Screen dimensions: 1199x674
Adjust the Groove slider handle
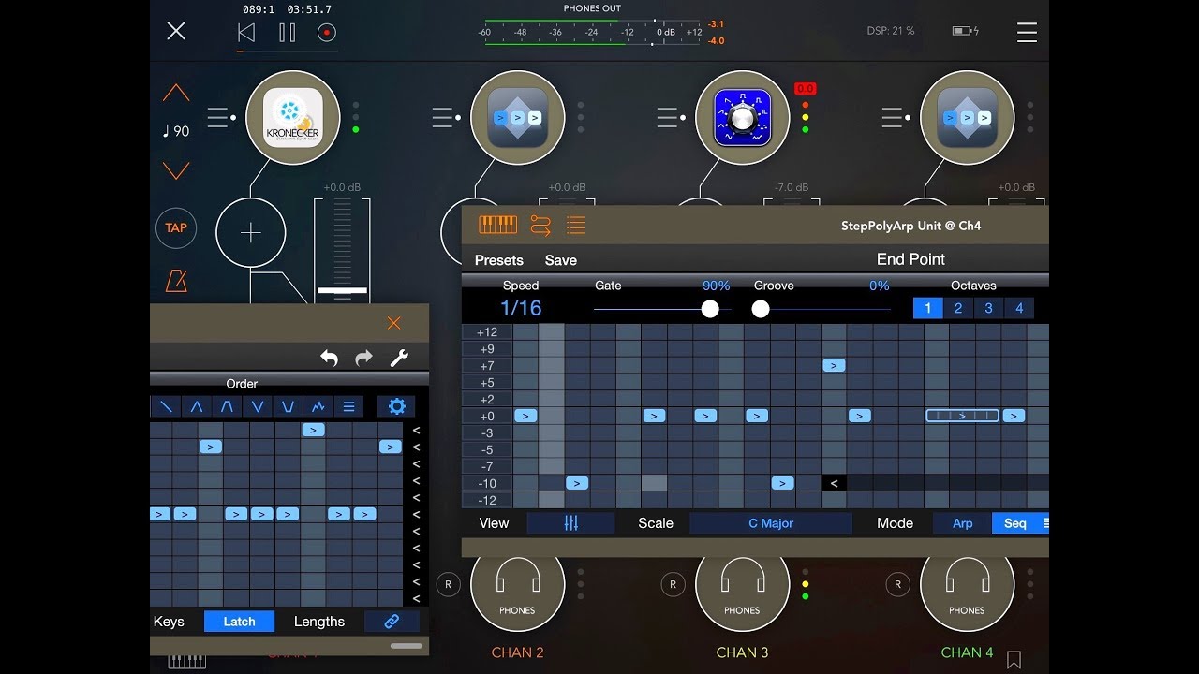(x=761, y=309)
